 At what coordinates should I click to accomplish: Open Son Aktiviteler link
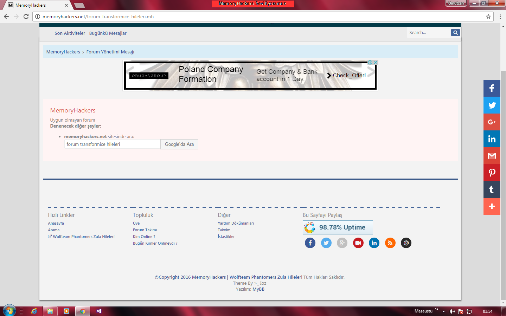coord(70,33)
